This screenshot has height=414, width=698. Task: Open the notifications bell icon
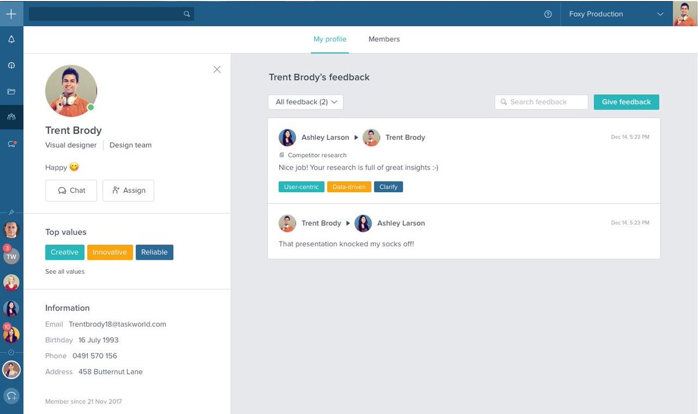[12, 38]
